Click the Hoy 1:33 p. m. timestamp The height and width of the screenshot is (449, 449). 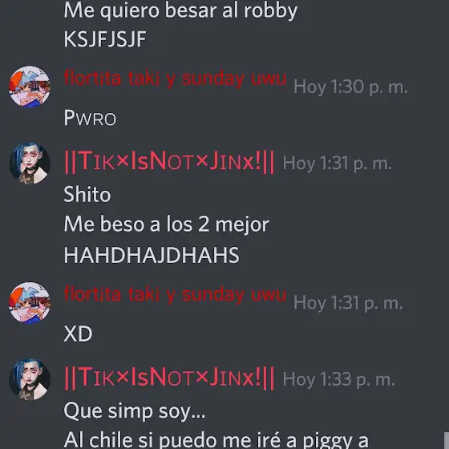point(338,379)
